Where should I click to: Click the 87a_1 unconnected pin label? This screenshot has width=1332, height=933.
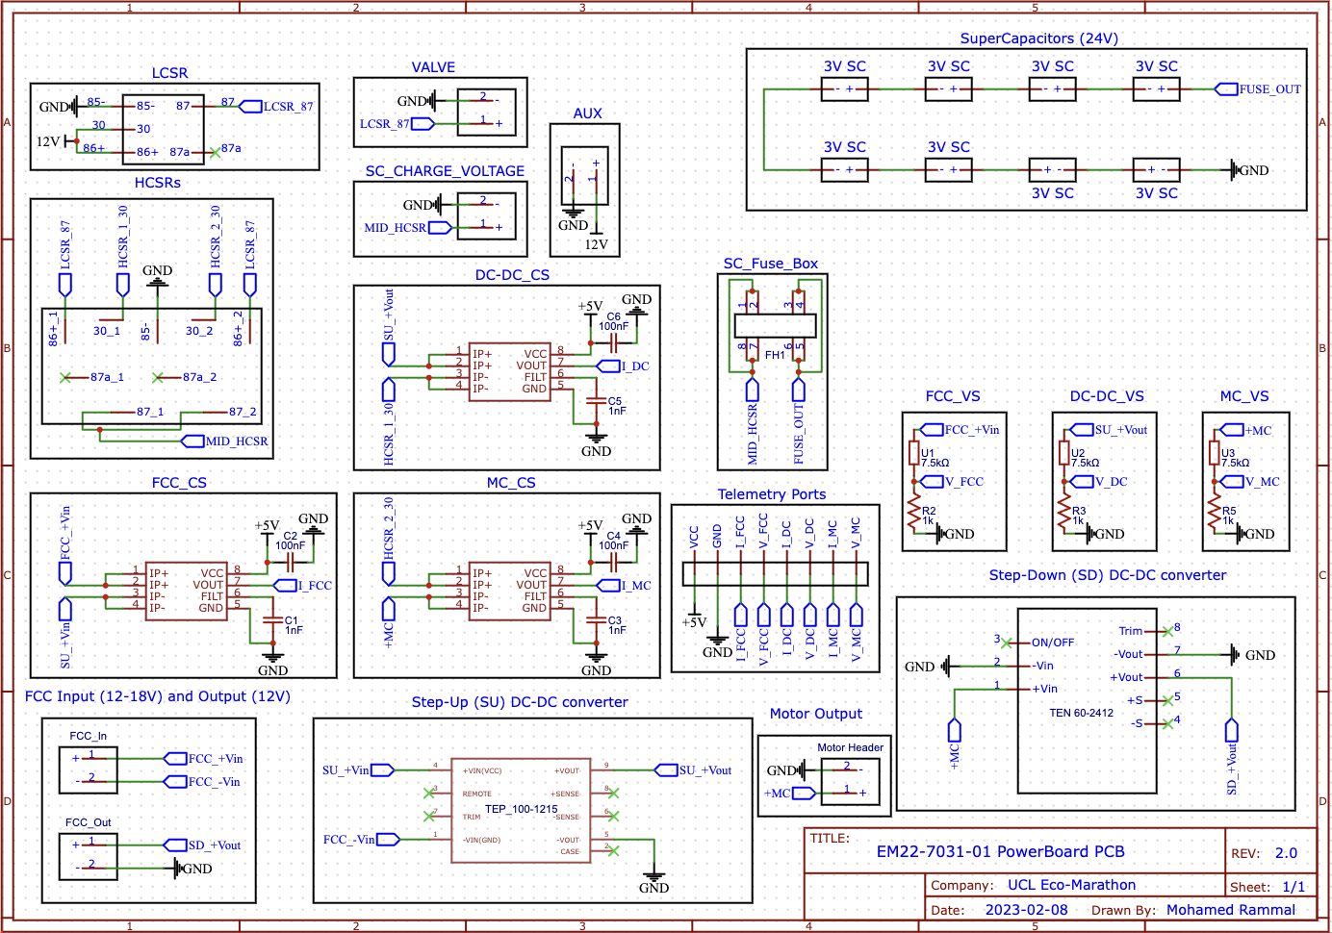click(107, 377)
